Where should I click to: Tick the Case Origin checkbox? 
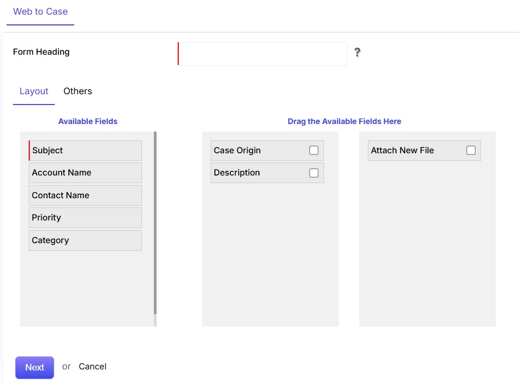314,150
